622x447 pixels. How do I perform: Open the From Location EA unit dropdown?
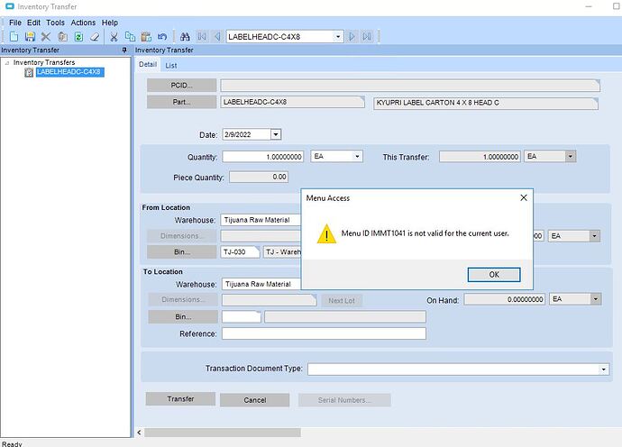594,236
